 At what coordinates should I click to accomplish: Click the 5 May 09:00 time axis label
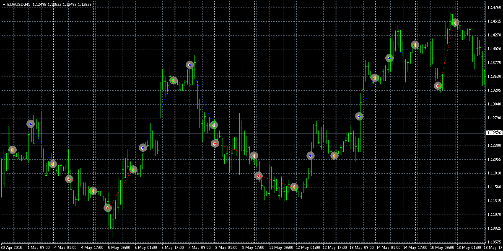tap(119, 248)
